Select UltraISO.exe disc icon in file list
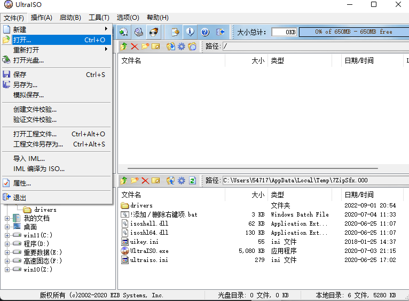 (x=125, y=251)
